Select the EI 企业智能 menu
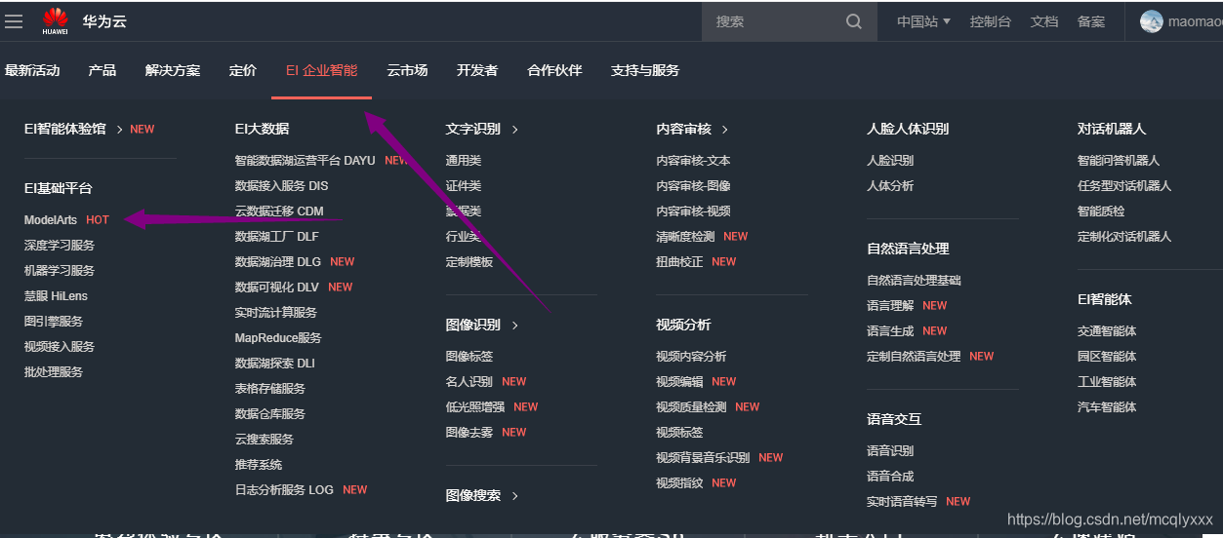Viewport: 1223px width, 538px height. 322,70
